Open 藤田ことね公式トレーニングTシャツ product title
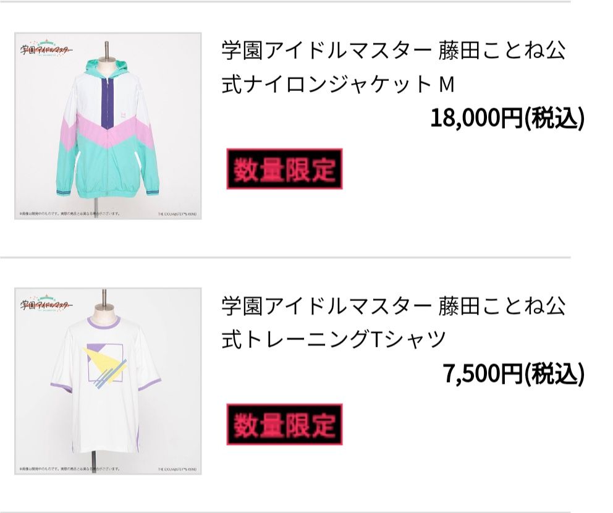 point(393,322)
